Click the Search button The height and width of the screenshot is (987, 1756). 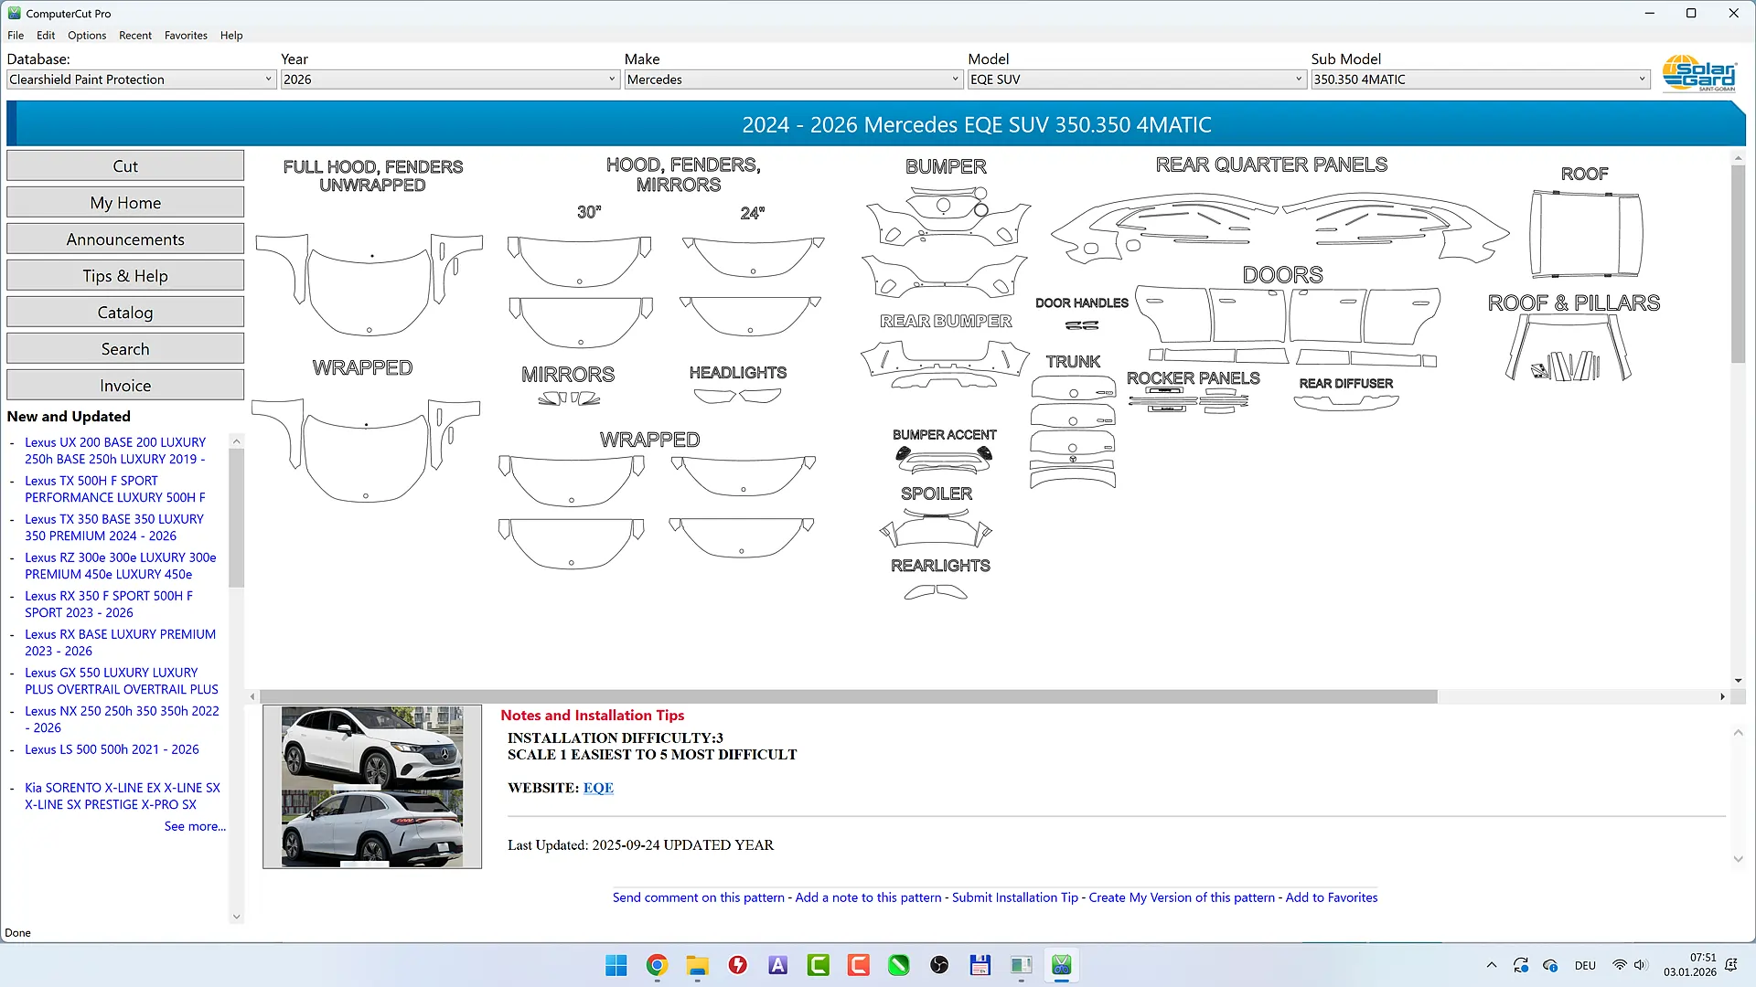click(125, 348)
